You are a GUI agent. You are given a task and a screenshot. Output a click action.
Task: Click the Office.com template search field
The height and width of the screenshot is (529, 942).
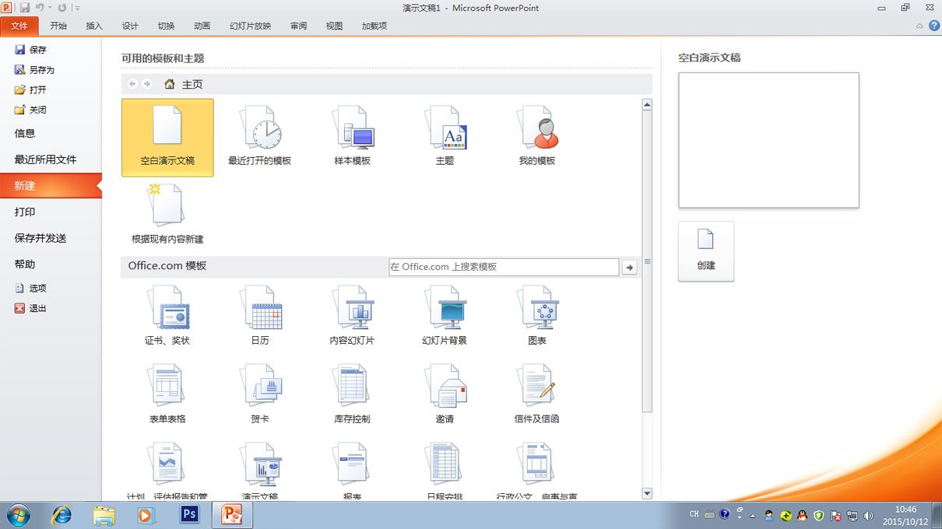coord(504,267)
